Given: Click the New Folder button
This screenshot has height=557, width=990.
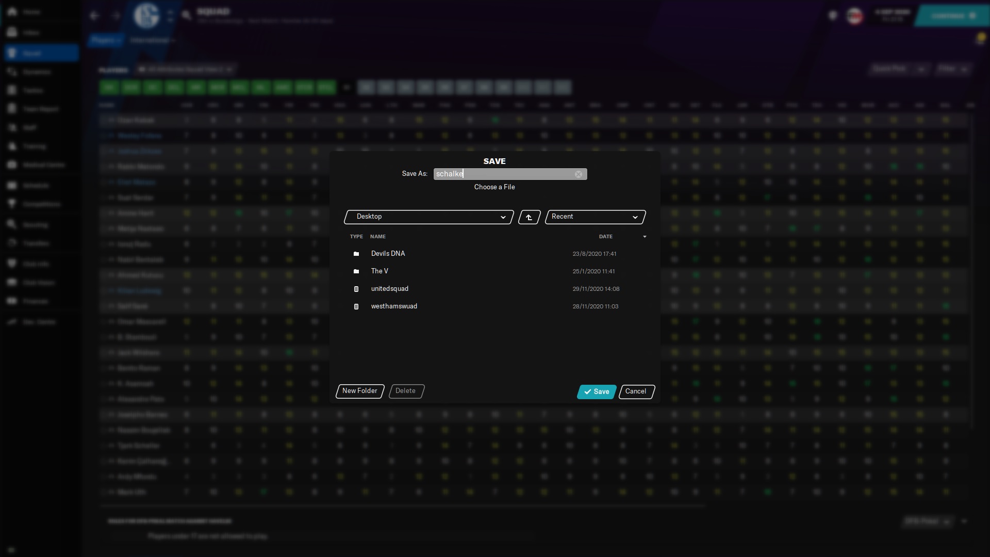Looking at the screenshot, I should coord(360,391).
